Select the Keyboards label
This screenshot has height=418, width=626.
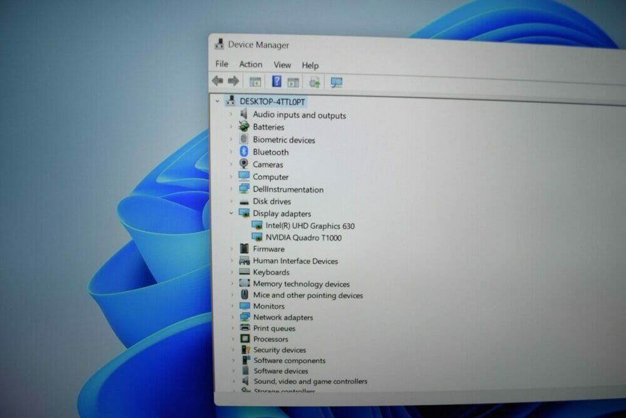[271, 272]
